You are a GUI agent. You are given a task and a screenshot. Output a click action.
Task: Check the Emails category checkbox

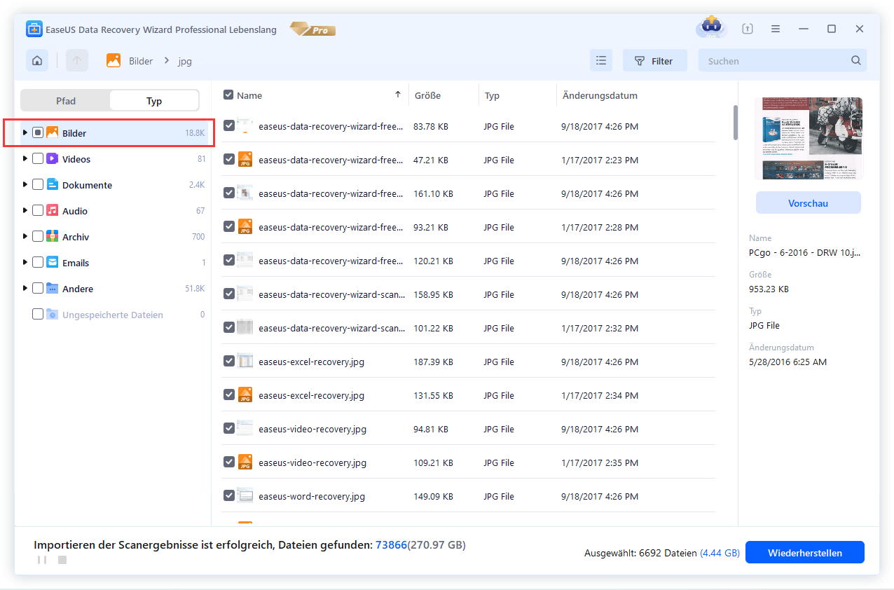point(38,263)
